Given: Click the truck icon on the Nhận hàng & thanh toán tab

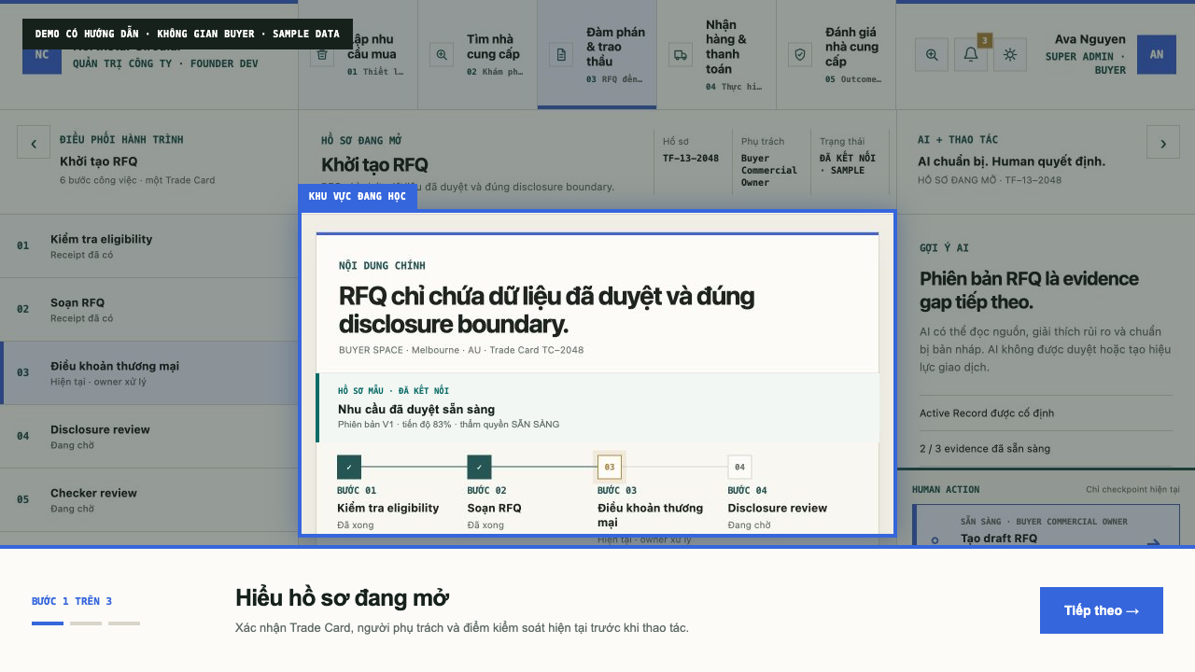Looking at the screenshot, I should [681, 54].
